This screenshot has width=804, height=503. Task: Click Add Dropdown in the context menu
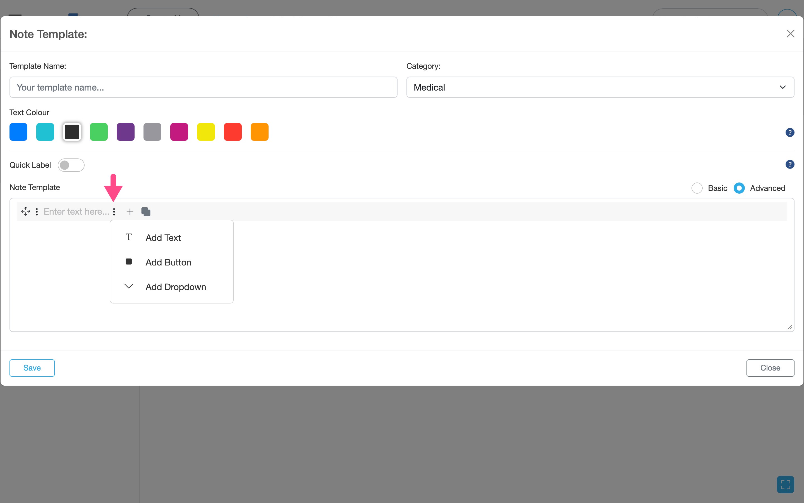175,286
